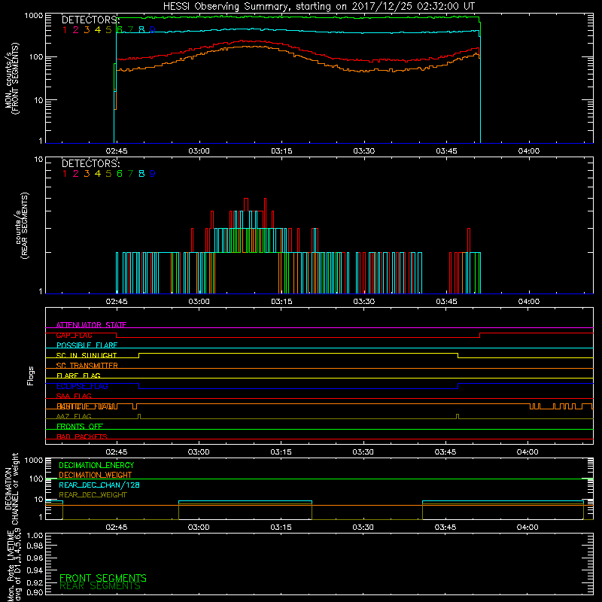Image resolution: width=602 pixels, height=602 pixels.
Task: Click the DECIMATION_ENERGY legend label
Action: [x=96, y=465]
